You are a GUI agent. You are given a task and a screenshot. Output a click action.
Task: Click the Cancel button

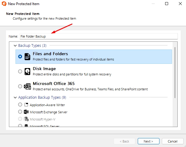click(173, 141)
